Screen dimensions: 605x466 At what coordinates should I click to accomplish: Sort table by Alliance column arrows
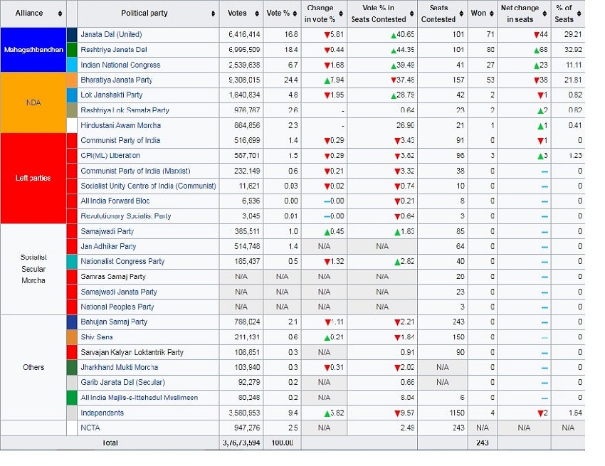point(60,14)
